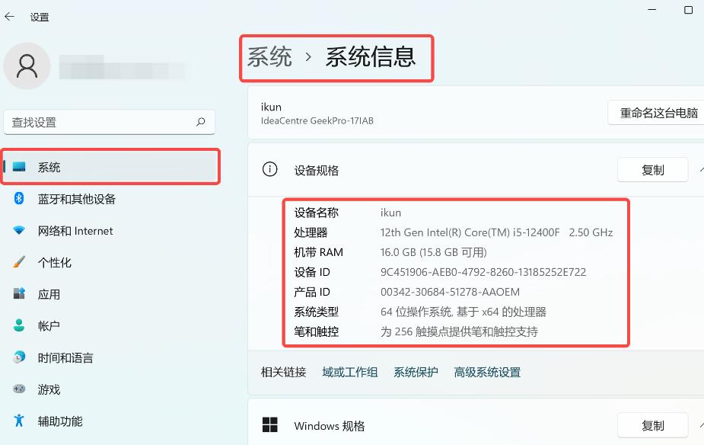Click the Wi-Fi network icon in sidebar
The width and height of the screenshot is (704, 445).
click(x=19, y=230)
